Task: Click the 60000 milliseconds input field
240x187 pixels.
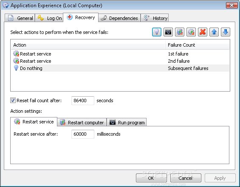Action: tap(83, 134)
